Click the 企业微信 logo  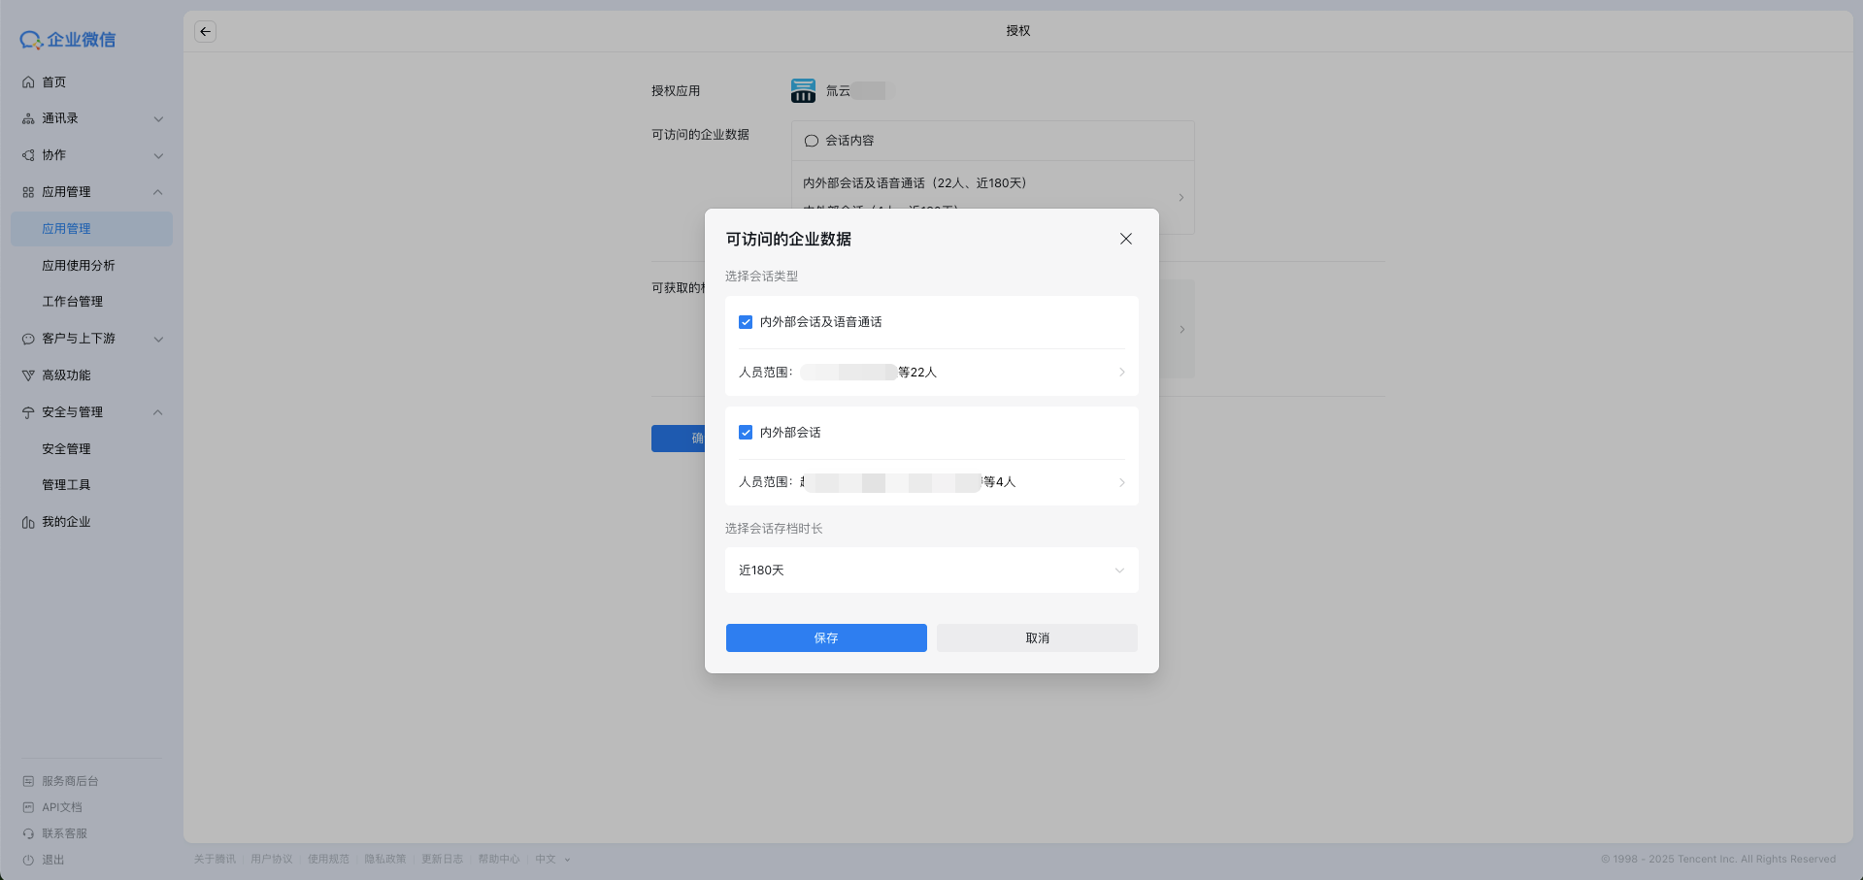[x=68, y=40]
